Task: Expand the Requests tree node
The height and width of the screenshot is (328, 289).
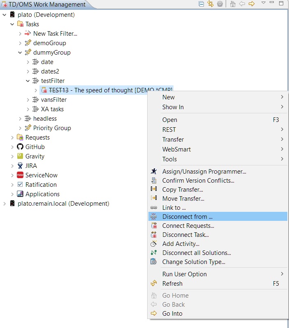Action: (x=12, y=138)
